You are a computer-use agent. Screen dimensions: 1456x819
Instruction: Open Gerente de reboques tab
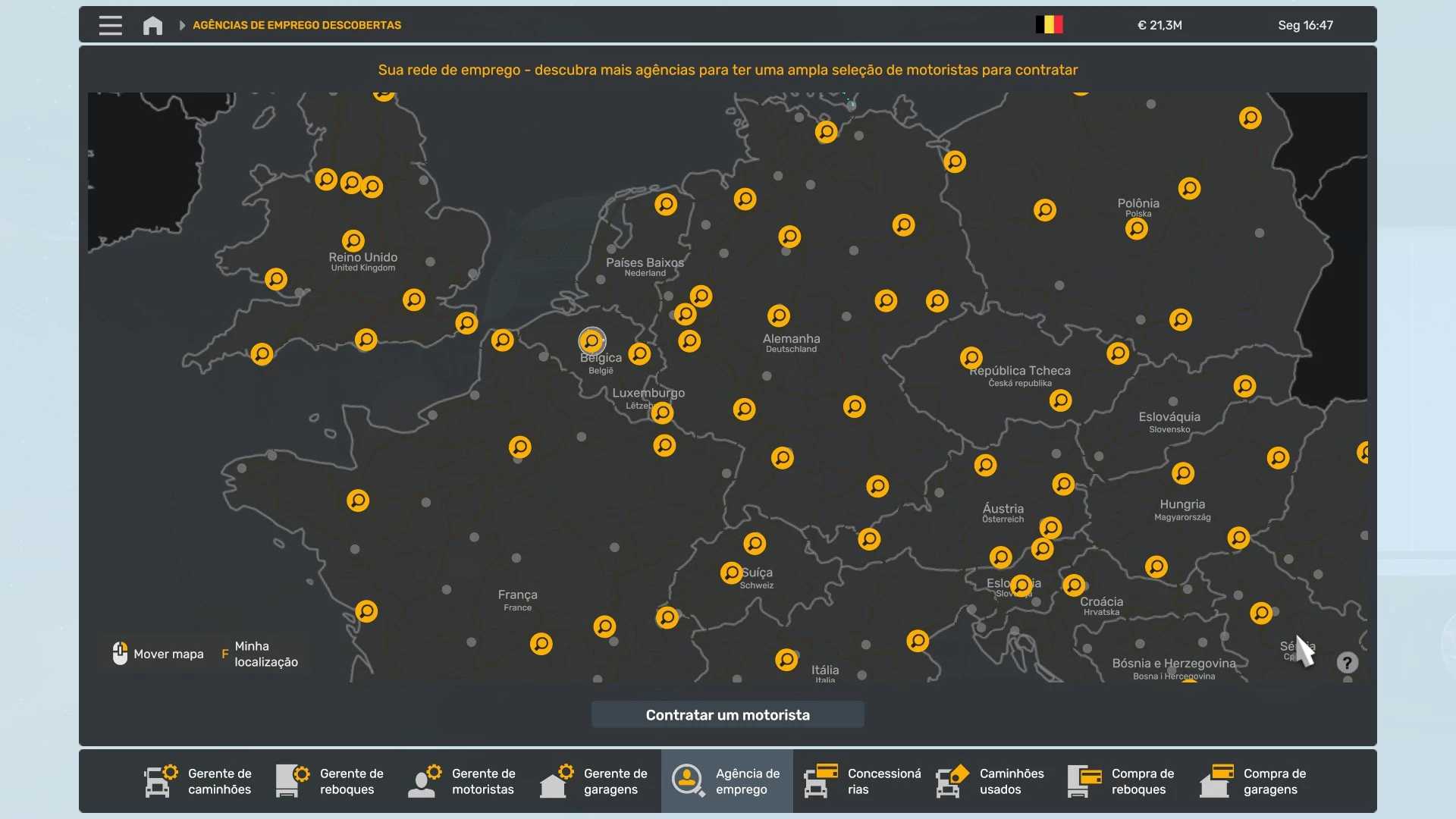point(331,781)
